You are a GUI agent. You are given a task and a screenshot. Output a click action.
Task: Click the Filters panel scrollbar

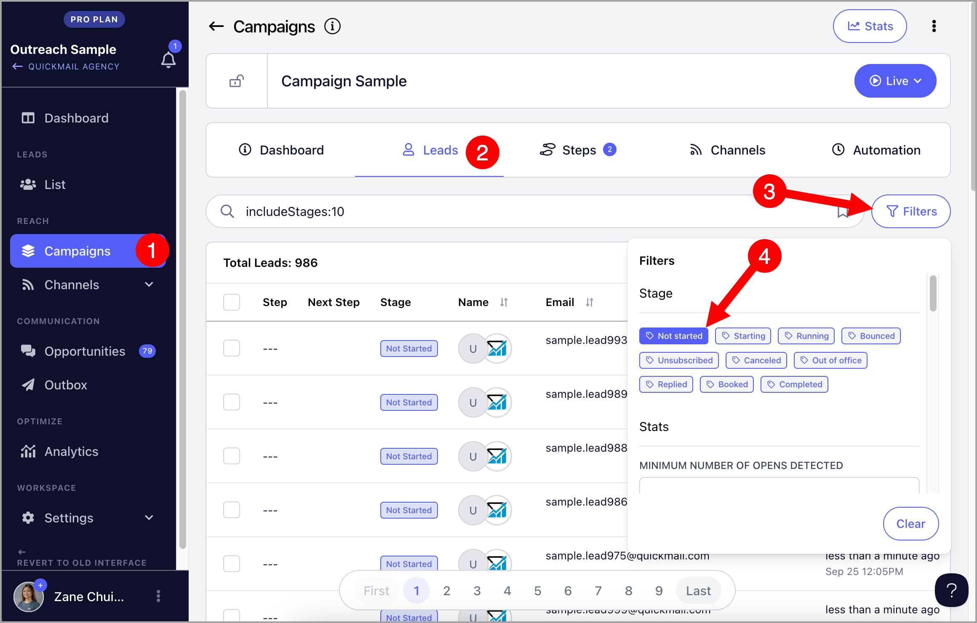point(933,293)
